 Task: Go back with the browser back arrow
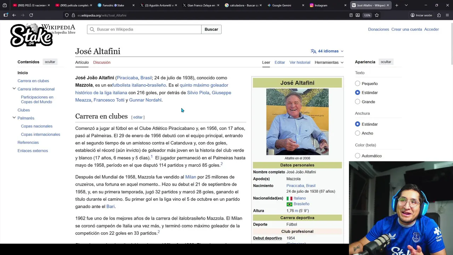click(14, 15)
